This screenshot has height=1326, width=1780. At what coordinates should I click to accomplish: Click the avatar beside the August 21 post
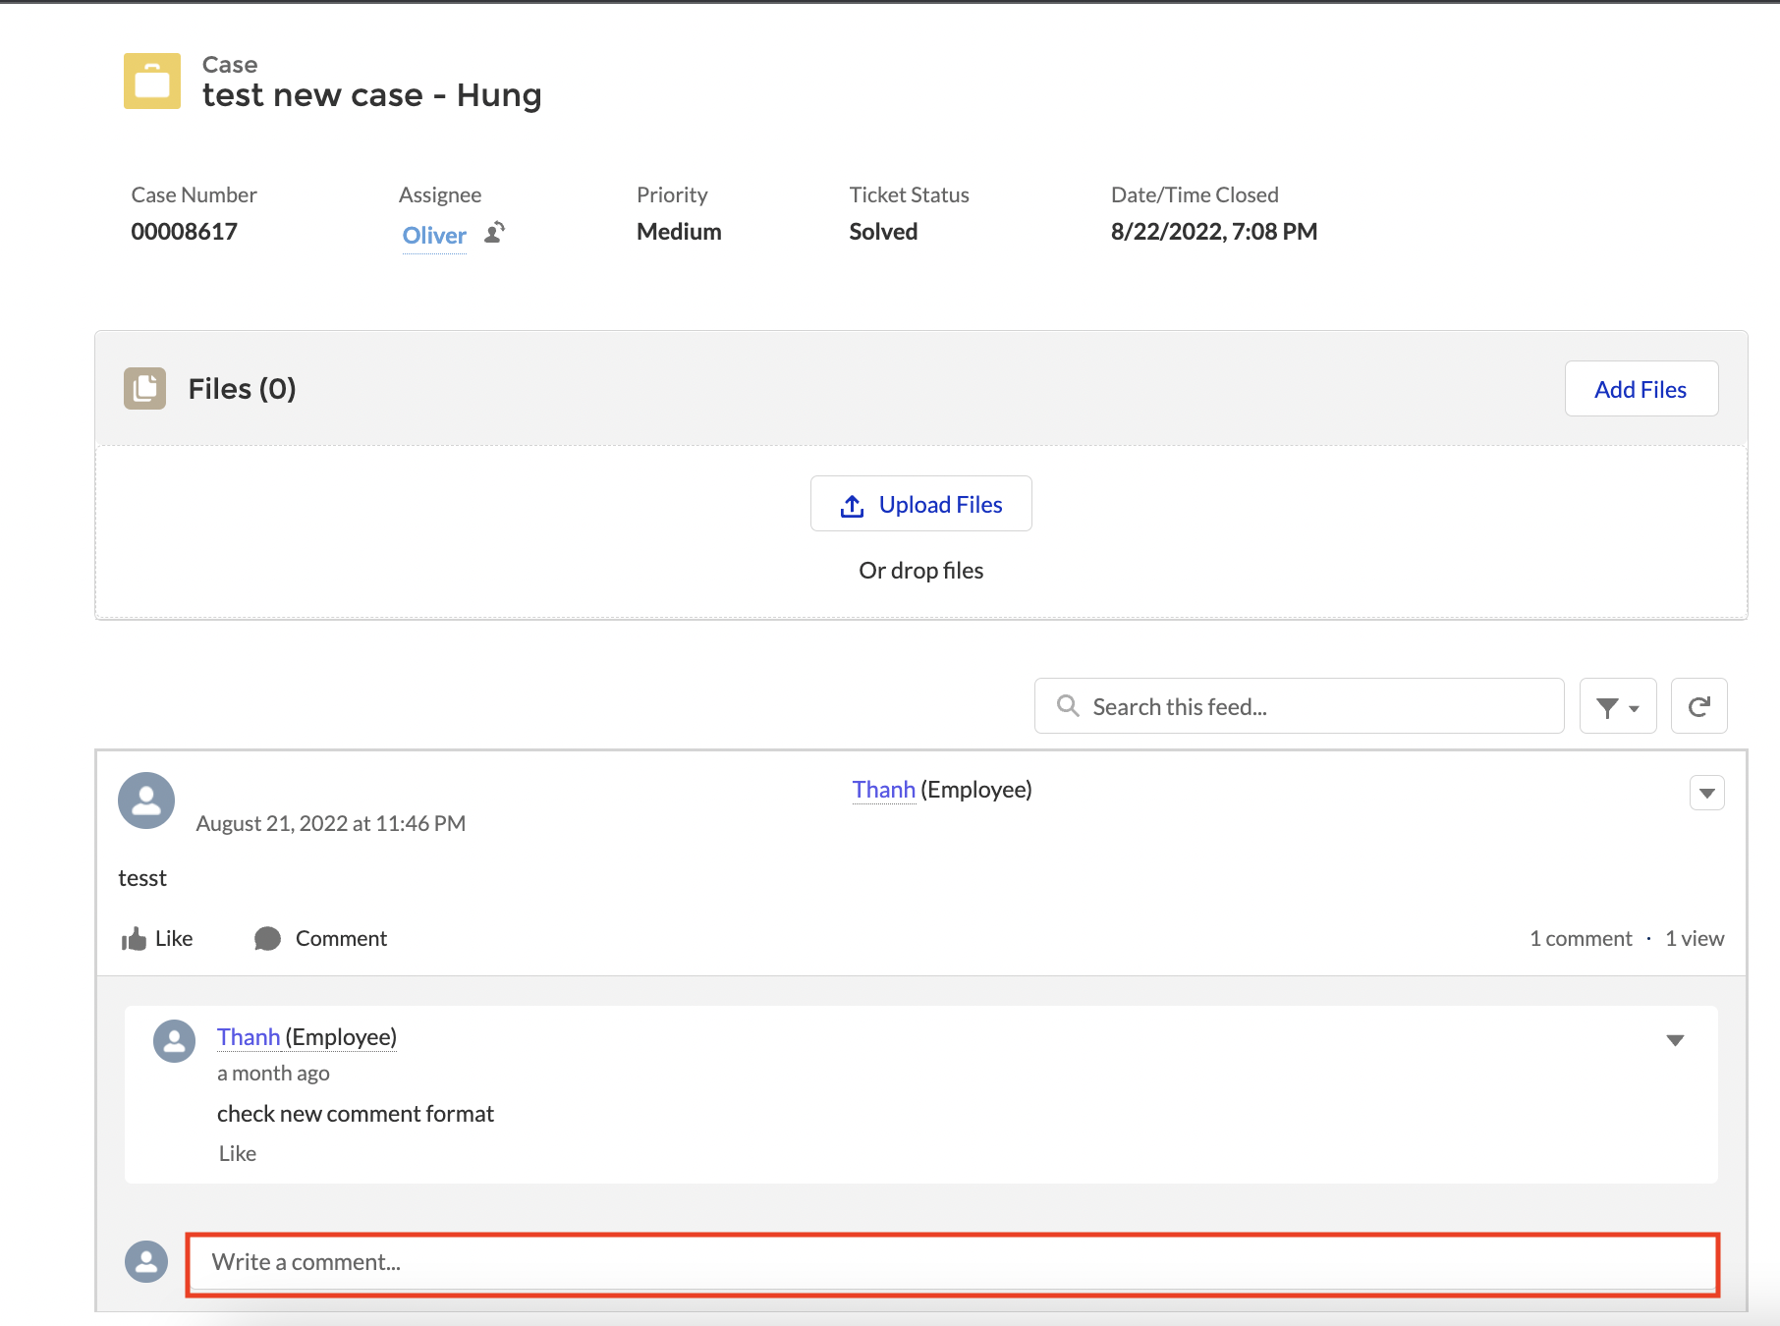pyautogui.click(x=146, y=801)
